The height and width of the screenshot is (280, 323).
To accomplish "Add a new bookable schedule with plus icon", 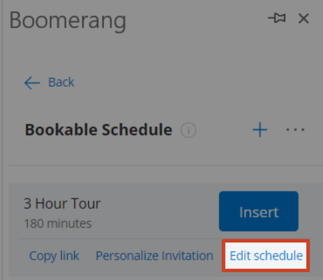I will [260, 130].
